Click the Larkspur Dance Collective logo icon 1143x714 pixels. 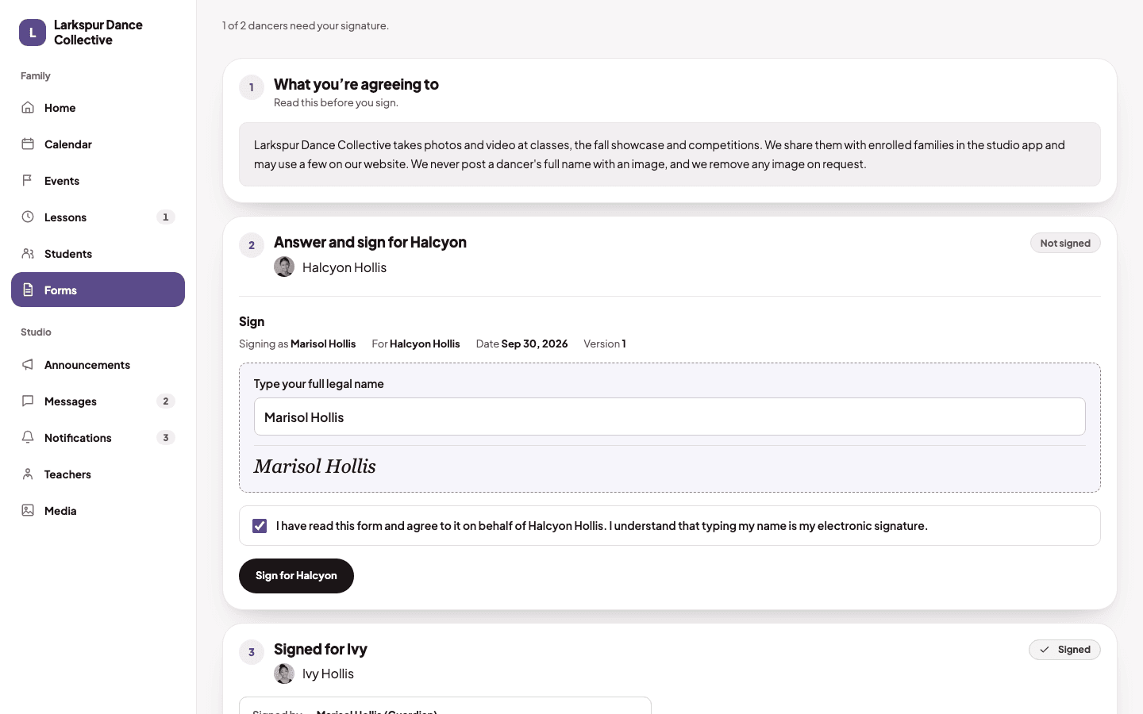pos(33,33)
